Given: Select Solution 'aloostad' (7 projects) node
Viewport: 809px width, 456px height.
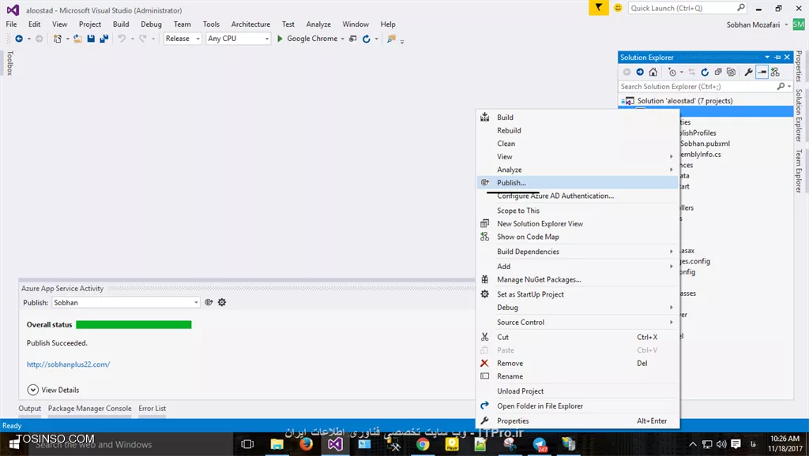Looking at the screenshot, I should point(684,101).
